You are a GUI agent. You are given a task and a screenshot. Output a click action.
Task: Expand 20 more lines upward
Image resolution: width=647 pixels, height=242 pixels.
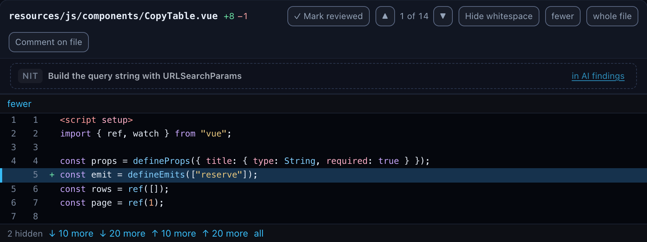pyautogui.click(x=225, y=233)
